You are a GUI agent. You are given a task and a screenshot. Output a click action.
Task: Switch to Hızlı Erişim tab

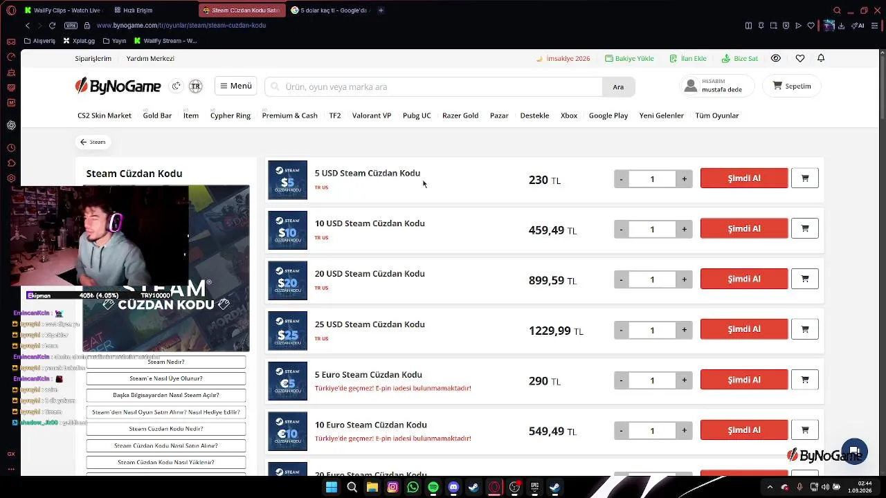pyautogui.click(x=132, y=10)
